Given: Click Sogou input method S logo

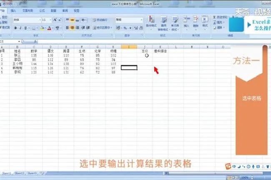Looking at the screenshot, I should (228, 166).
